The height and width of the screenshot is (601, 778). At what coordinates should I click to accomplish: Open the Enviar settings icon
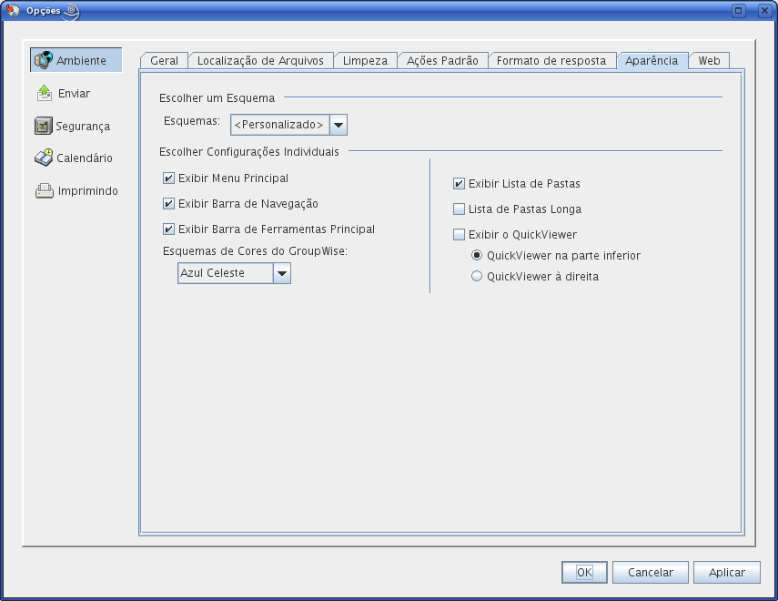(44, 94)
